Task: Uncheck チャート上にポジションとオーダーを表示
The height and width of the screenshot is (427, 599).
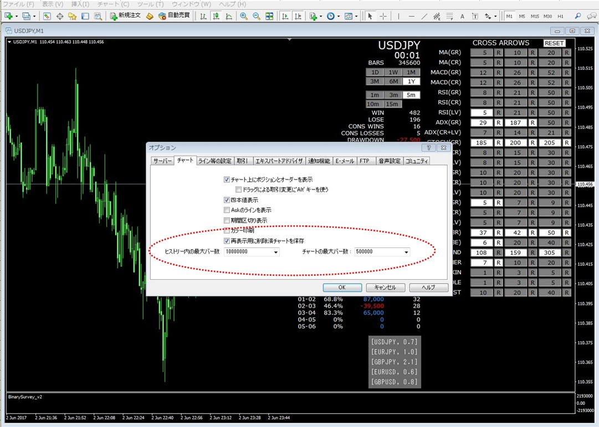Action: (227, 179)
